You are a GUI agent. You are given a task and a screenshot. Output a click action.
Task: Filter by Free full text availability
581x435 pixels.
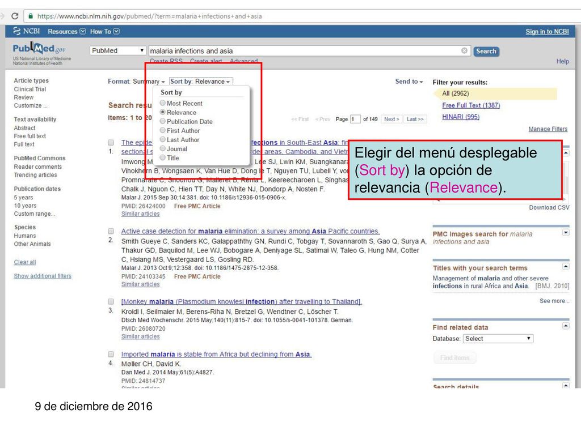click(x=30, y=136)
